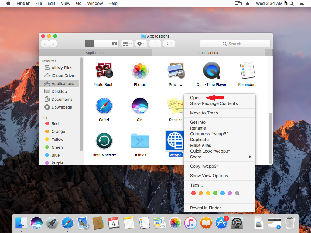Open Launchpad from the Dock
Screen dimensions: 311x233
pos(52,223)
